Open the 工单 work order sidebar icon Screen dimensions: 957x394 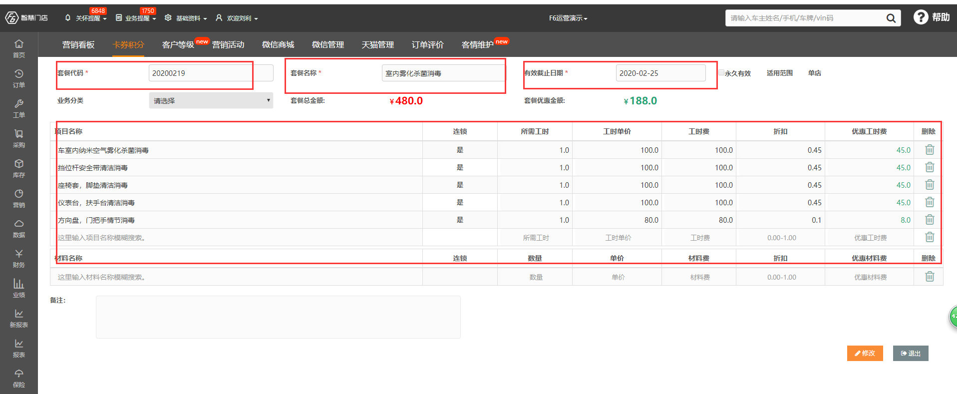(x=19, y=108)
